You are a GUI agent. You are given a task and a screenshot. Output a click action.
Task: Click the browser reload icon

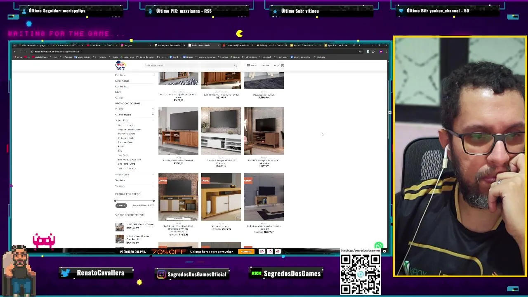coord(26,52)
